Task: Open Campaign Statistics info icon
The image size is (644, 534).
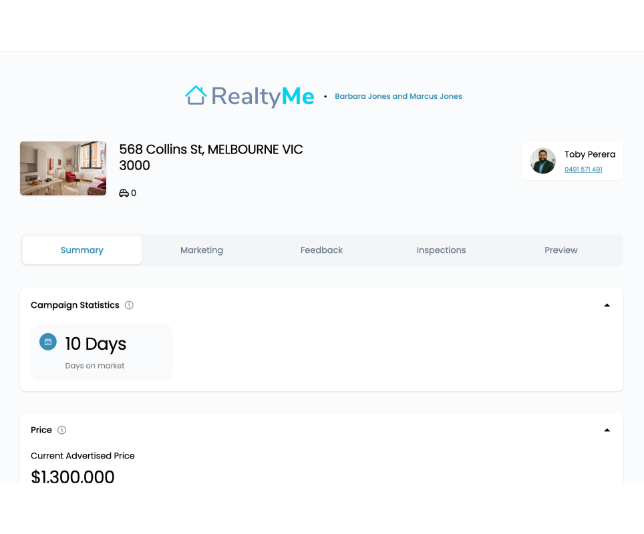Action: (129, 305)
